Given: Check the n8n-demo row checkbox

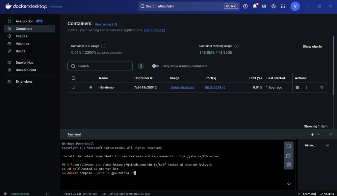Looking at the screenshot, I should (73, 88).
